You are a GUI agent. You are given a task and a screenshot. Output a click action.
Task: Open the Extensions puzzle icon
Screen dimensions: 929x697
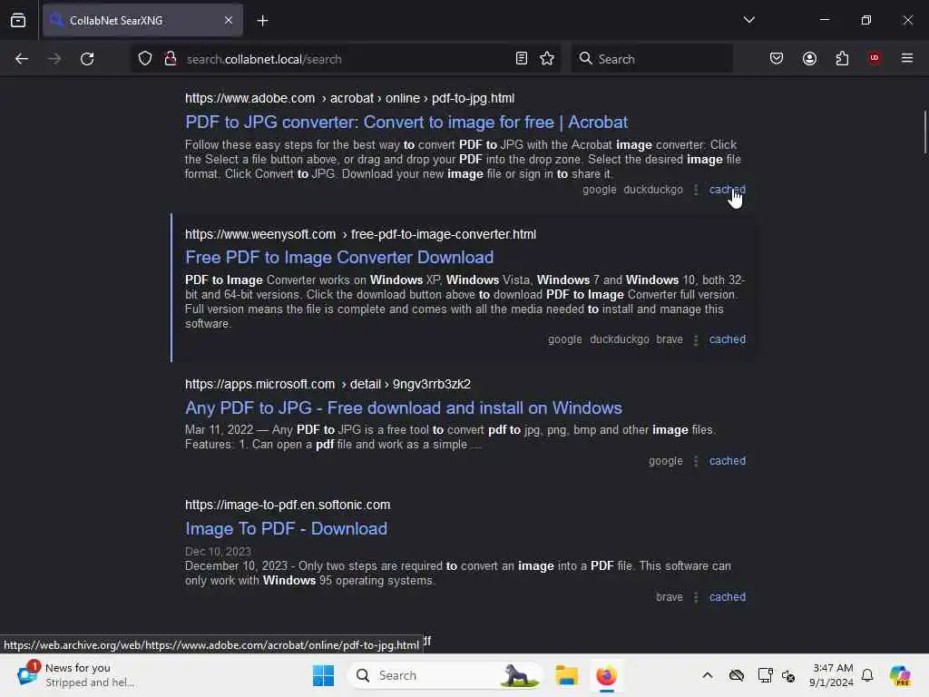842,59
